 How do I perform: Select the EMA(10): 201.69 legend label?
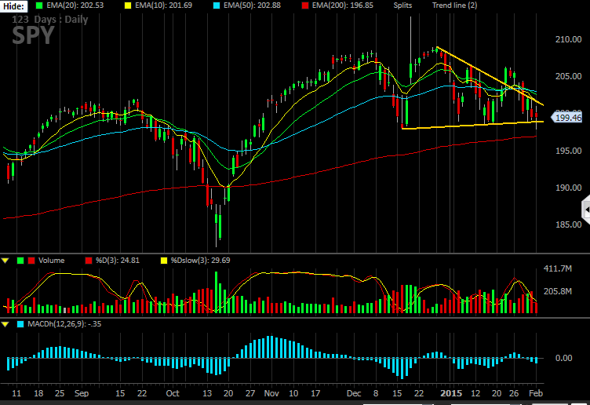click(164, 5)
